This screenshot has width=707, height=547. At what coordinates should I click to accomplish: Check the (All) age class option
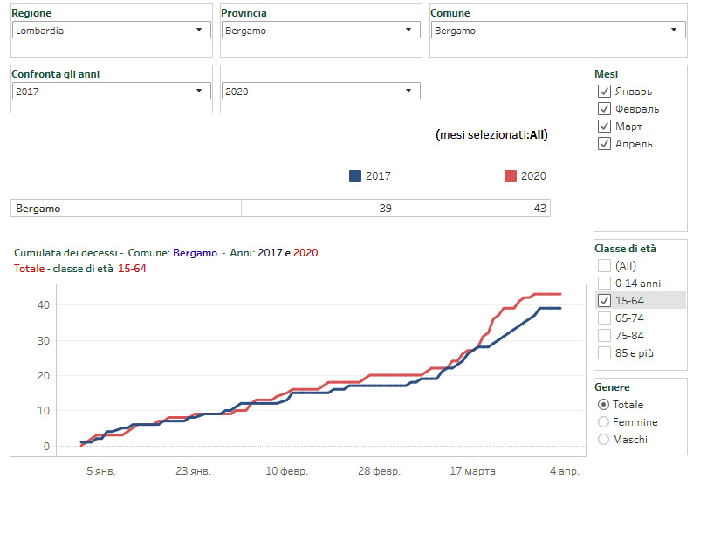click(x=604, y=266)
